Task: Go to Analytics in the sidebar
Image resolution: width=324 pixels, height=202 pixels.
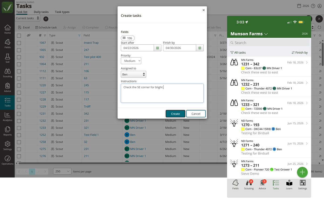Action: click(x=8, y=117)
